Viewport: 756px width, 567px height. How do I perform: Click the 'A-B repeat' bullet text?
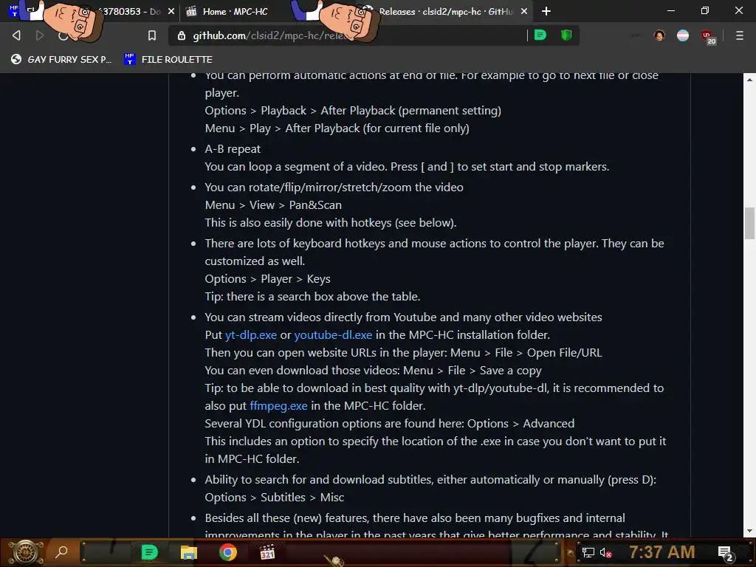(x=233, y=149)
